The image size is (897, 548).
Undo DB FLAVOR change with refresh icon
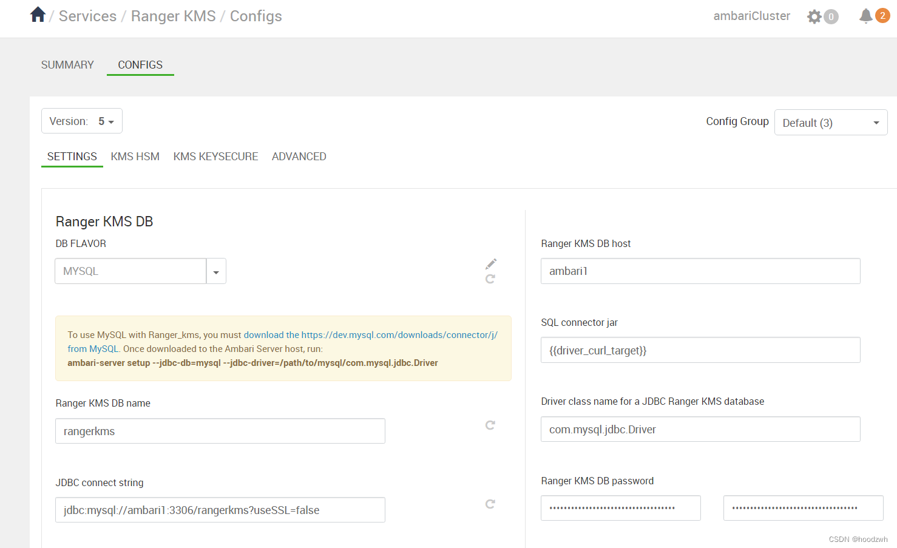[x=490, y=279]
